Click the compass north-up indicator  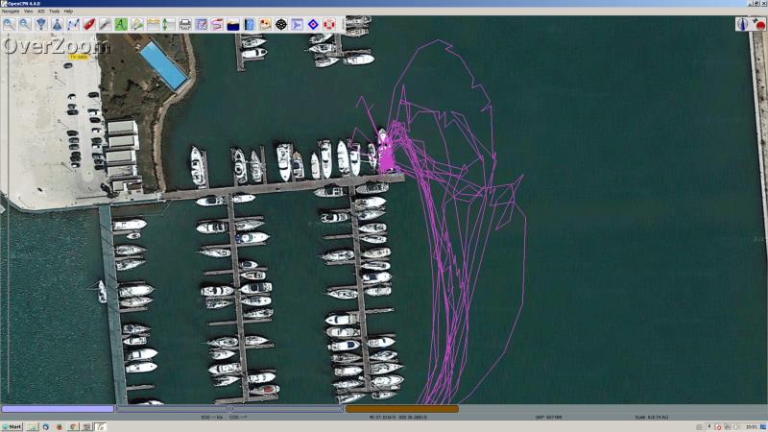click(742, 24)
